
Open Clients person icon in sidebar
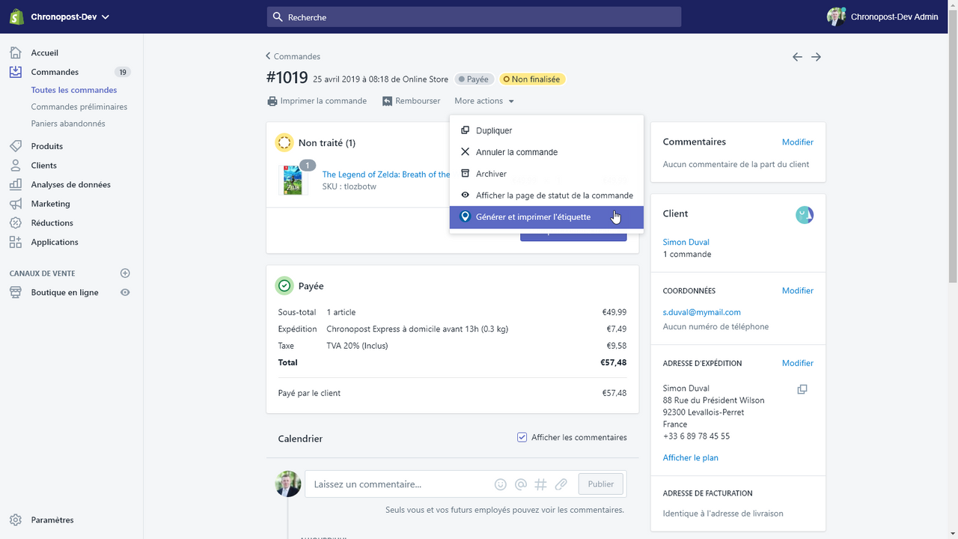click(x=16, y=165)
